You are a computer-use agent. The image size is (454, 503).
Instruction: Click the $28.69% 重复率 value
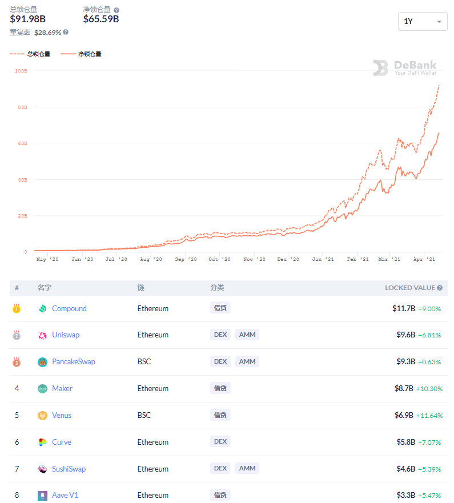[x=48, y=33]
